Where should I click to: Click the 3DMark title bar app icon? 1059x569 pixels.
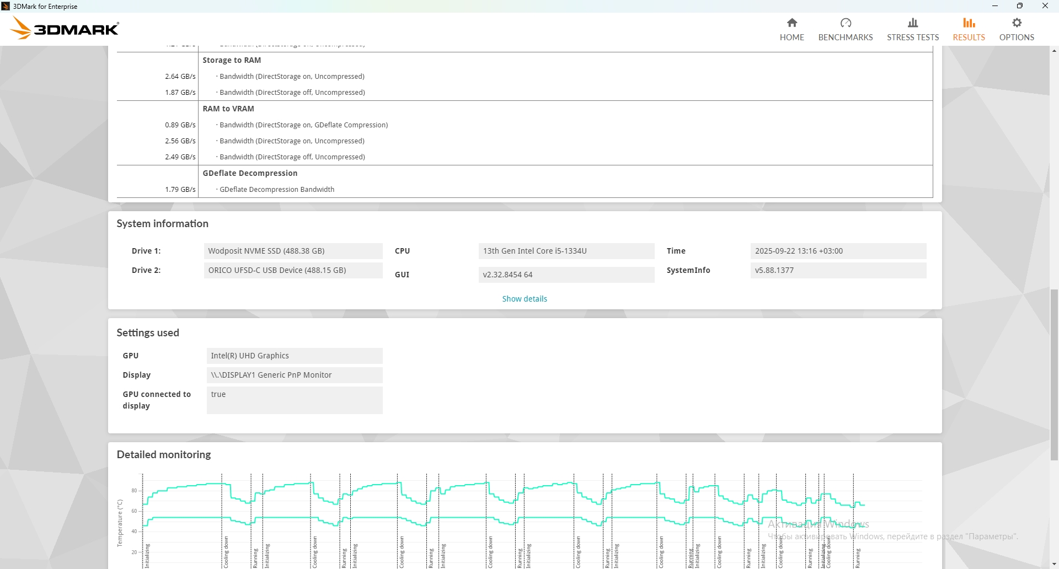coord(6,6)
